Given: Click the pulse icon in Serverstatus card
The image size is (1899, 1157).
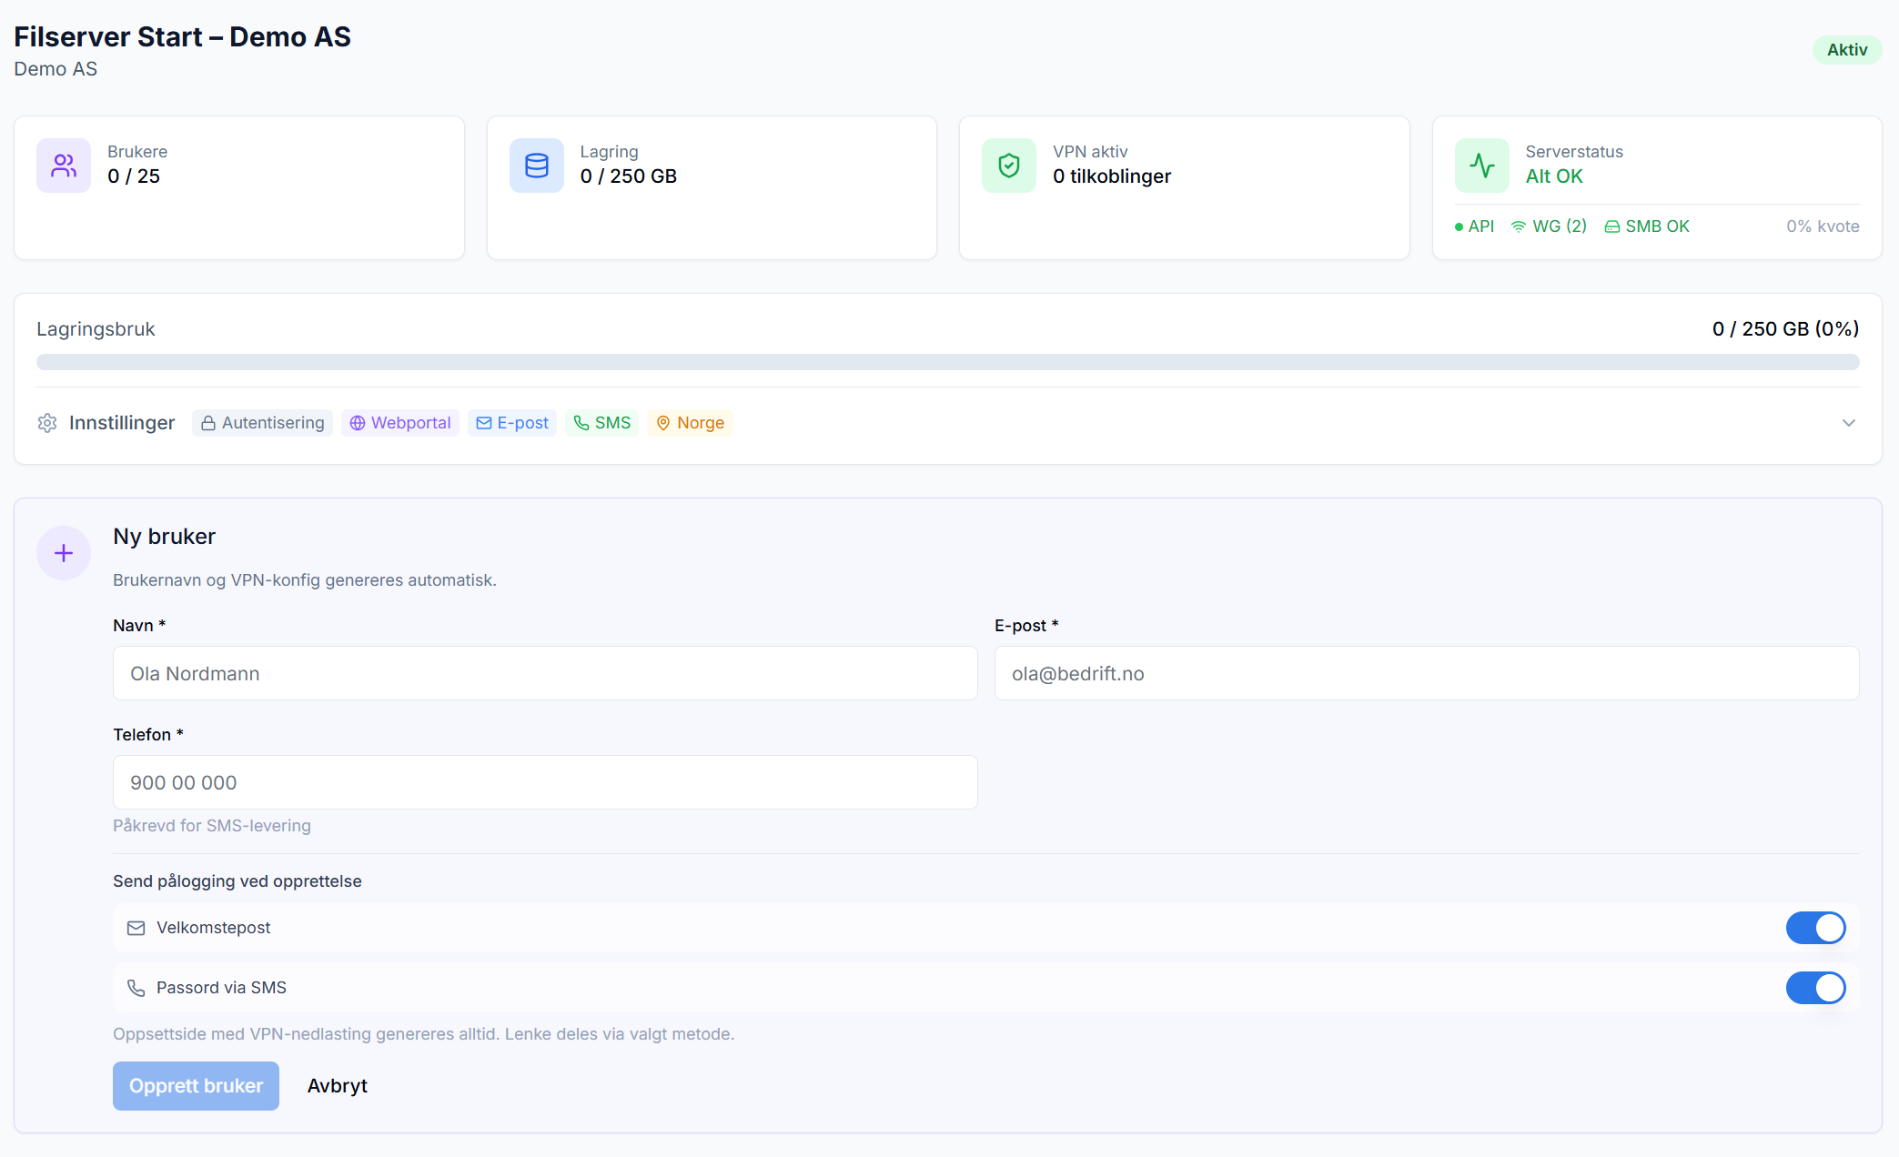Looking at the screenshot, I should click(1482, 166).
